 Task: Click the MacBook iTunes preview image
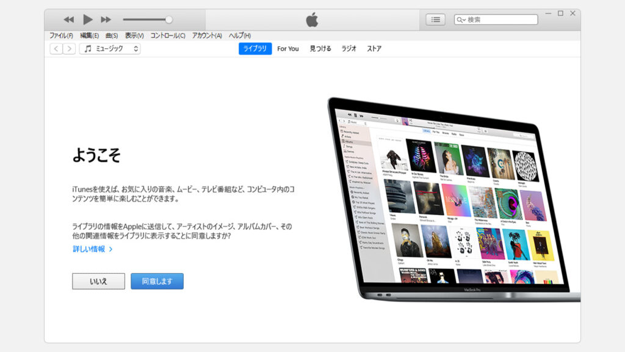[x=454, y=200]
